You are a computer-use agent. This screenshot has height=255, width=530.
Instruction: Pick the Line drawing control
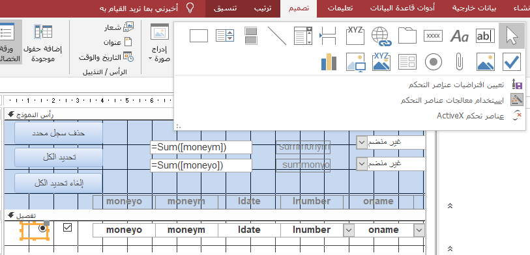pyautogui.click(x=277, y=36)
